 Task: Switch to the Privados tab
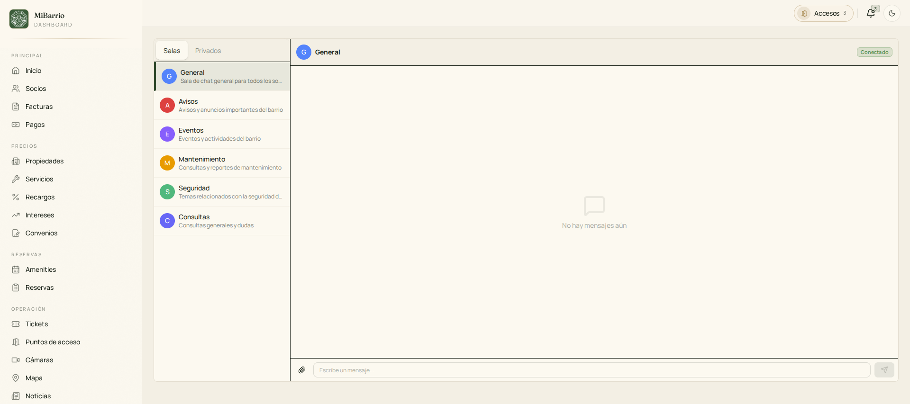pyautogui.click(x=208, y=51)
